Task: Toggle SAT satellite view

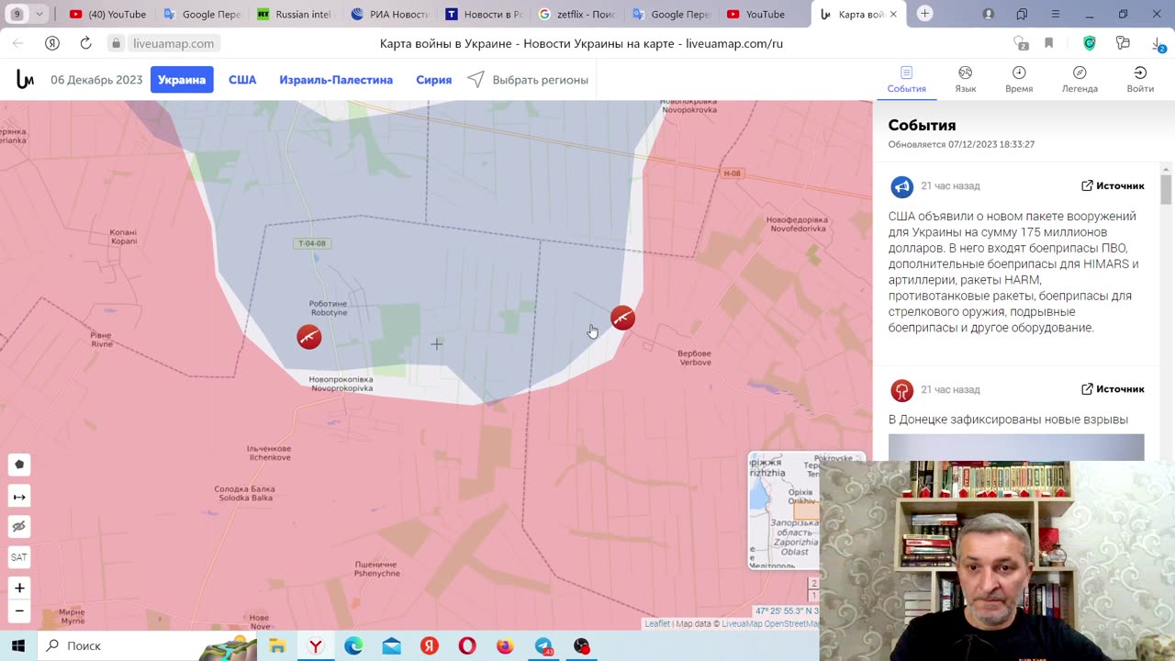Action: coord(19,557)
